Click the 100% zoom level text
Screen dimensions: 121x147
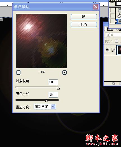(41, 72)
